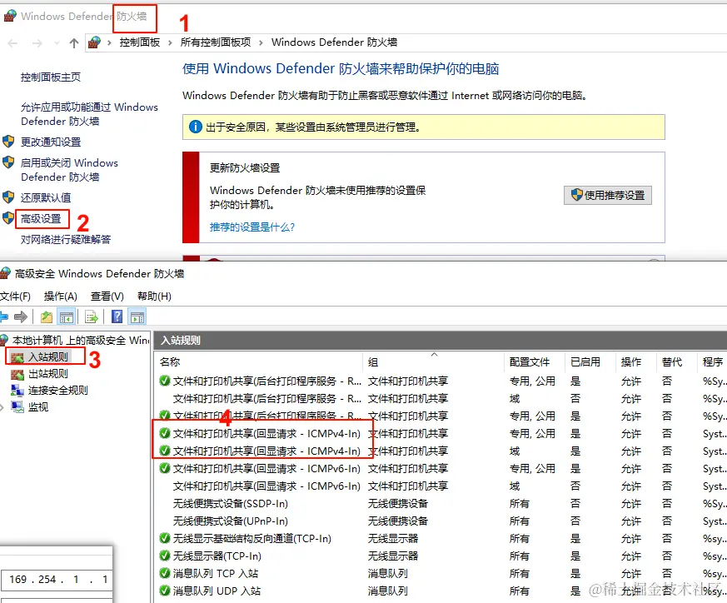This screenshot has width=727, height=603.
Task: Open the 对网络进行疑难解答 link
Action: [66, 239]
